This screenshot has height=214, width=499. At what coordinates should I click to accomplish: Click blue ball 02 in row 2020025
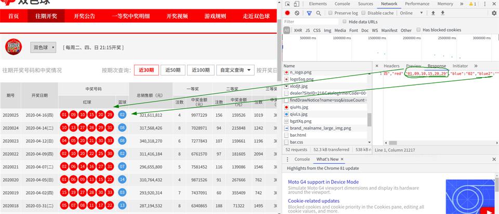[122, 115]
